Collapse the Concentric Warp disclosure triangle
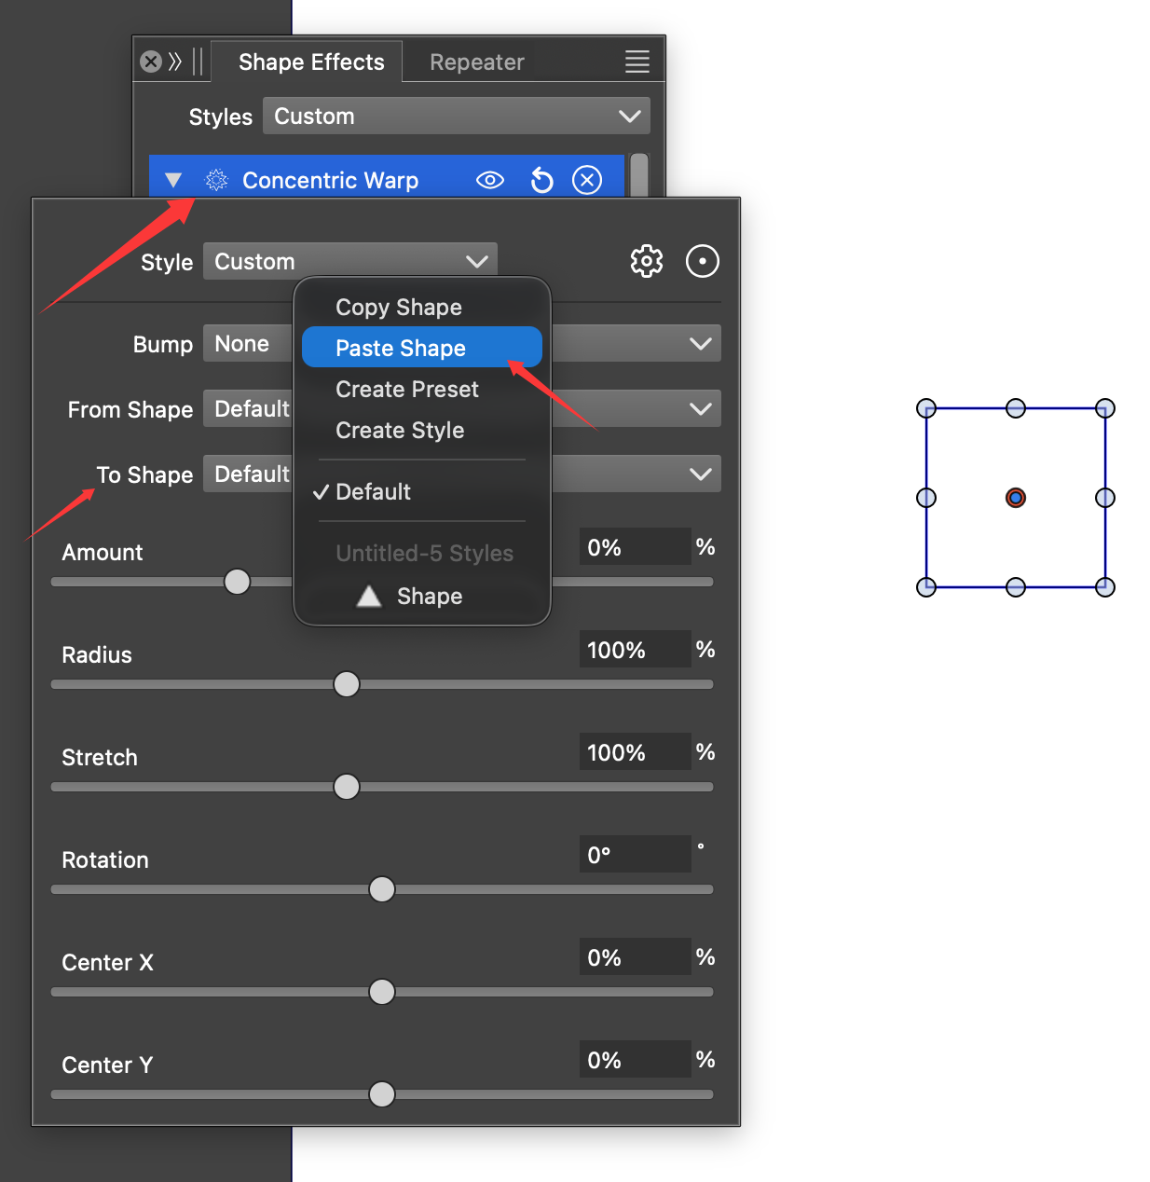 (173, 180)
